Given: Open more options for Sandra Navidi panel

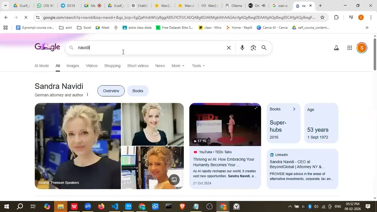Looking at the screenshot, I should pos(87,95).
